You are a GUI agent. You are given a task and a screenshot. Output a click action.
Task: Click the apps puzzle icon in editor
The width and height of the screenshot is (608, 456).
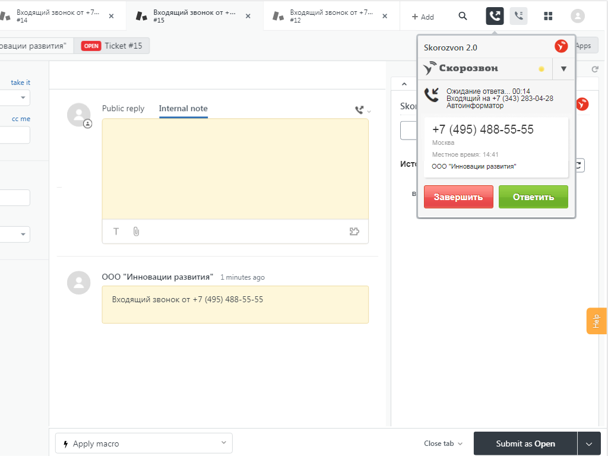click(x=354, y=232)
